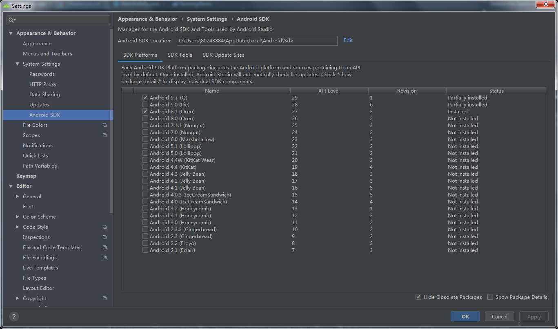Click the Cancel button

500,316
